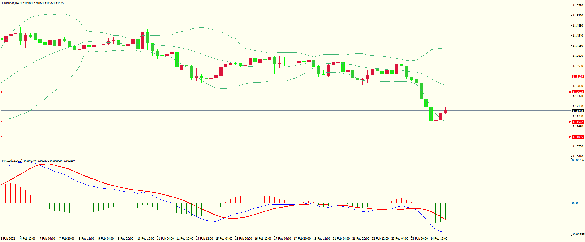Click the 24 Feb 12:00 time label
585x242 pixels.
point(439,239)
